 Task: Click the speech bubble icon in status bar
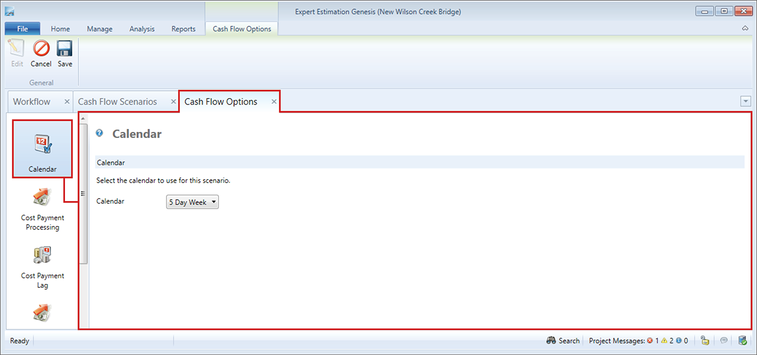(x=723, y=341)
